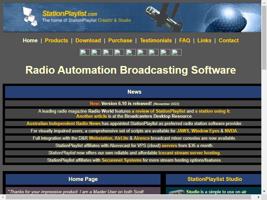Click the StationPlaylist.com cube logo
Viewport: 267px width, 200px height.
click(x=30, y=16)
